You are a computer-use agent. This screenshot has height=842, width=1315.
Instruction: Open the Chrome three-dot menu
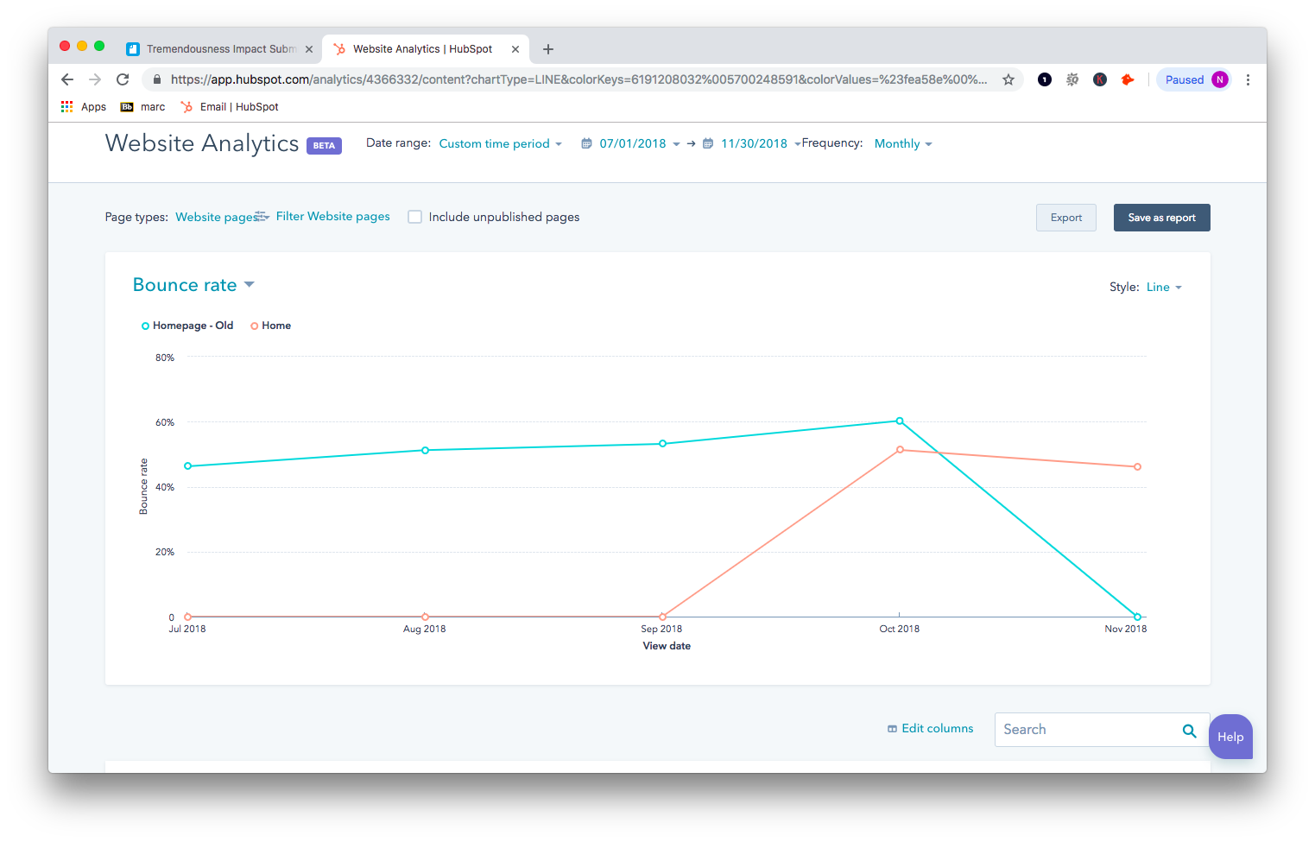[1248, 79]
